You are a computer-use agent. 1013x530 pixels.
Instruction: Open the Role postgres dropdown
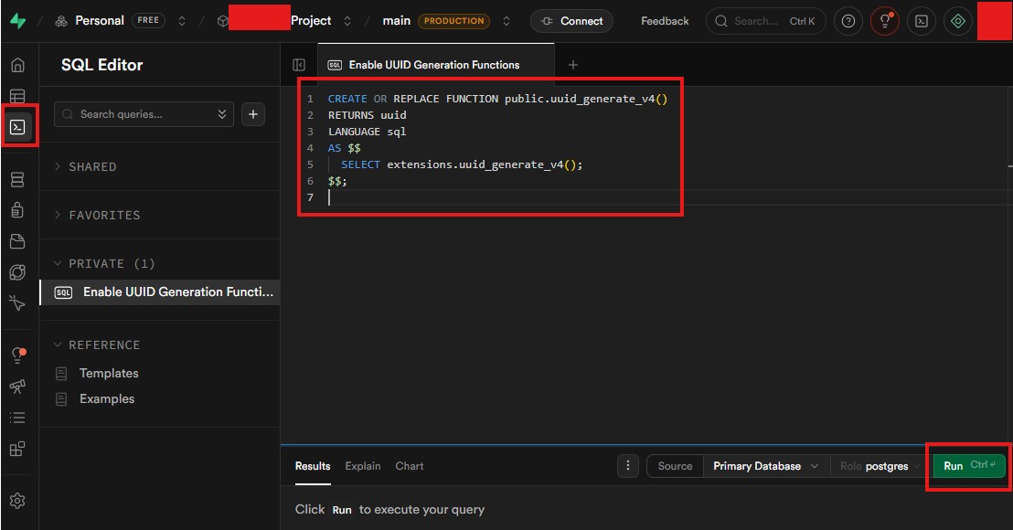pyautogui.click(x=880, y=465)
